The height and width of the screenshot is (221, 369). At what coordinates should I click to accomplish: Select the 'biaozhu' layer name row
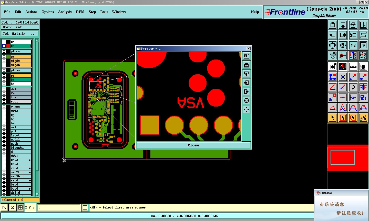point(21,148)
